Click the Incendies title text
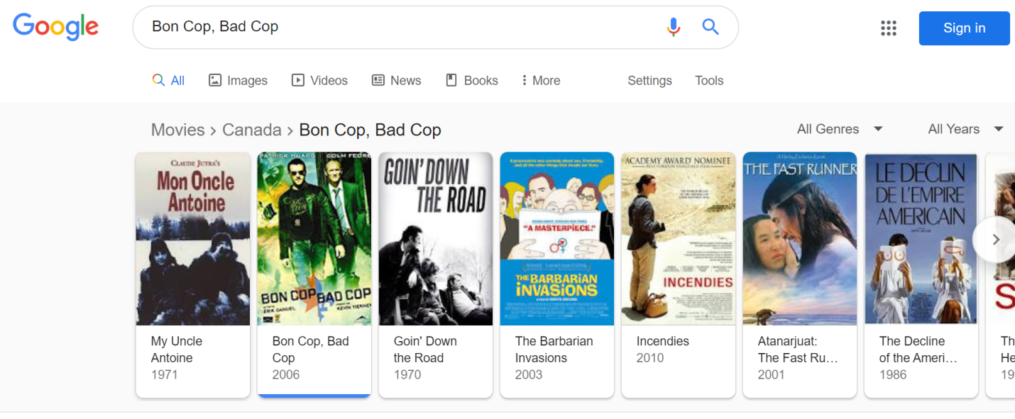The image size is (1015, 419). click(663, 341)
